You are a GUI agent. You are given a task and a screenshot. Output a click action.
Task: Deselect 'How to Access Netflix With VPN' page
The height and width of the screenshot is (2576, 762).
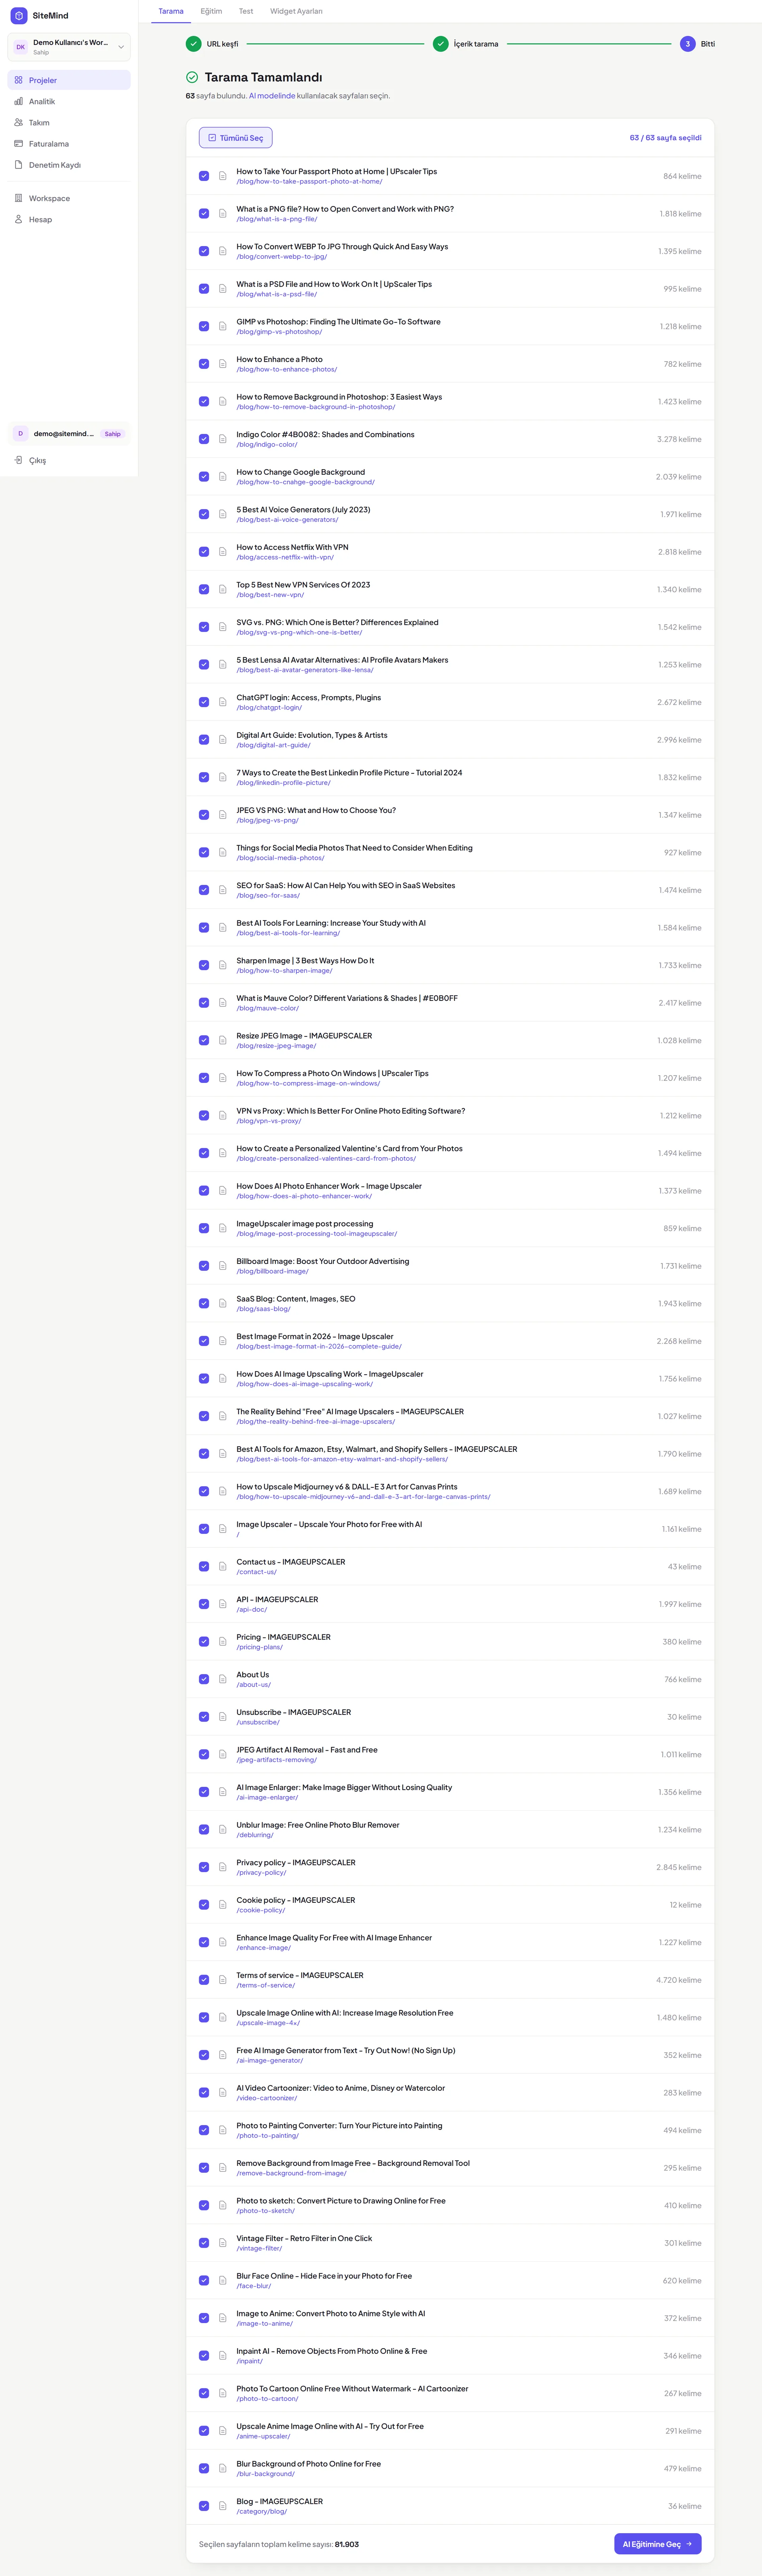coord(204,552)
